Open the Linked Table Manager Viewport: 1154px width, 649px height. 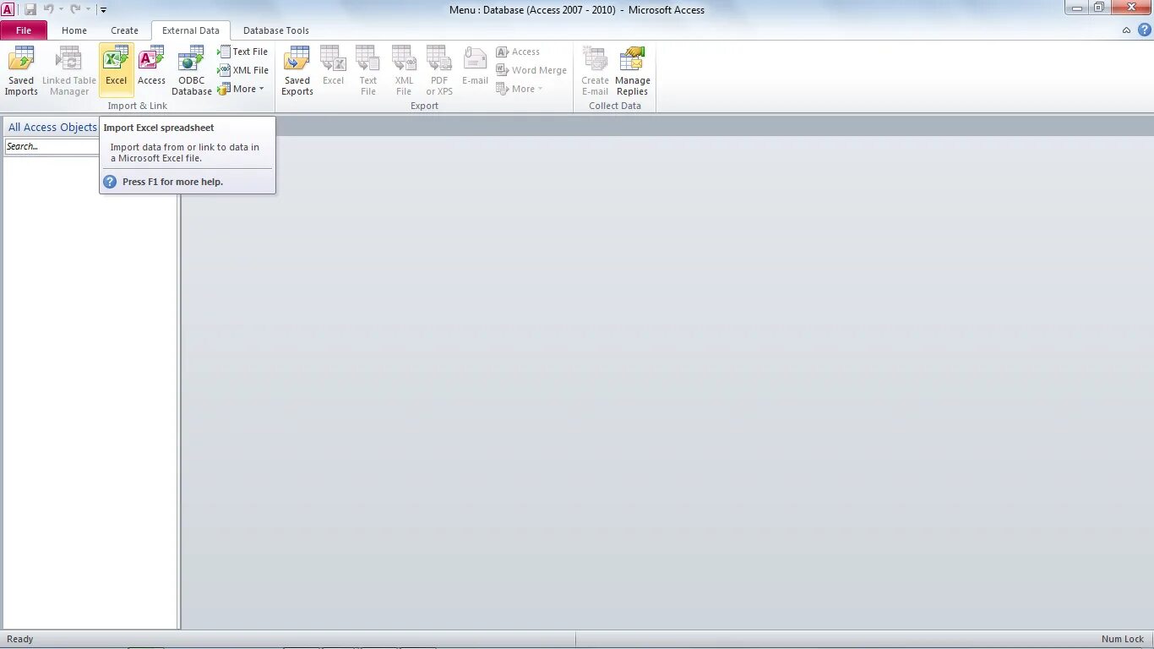(x=69, y=71)
